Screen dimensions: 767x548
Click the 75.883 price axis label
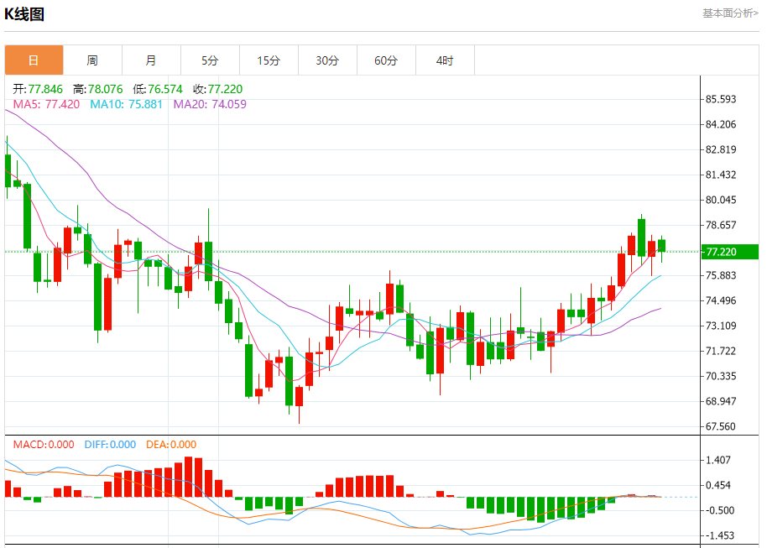click(x=721, y=275)
